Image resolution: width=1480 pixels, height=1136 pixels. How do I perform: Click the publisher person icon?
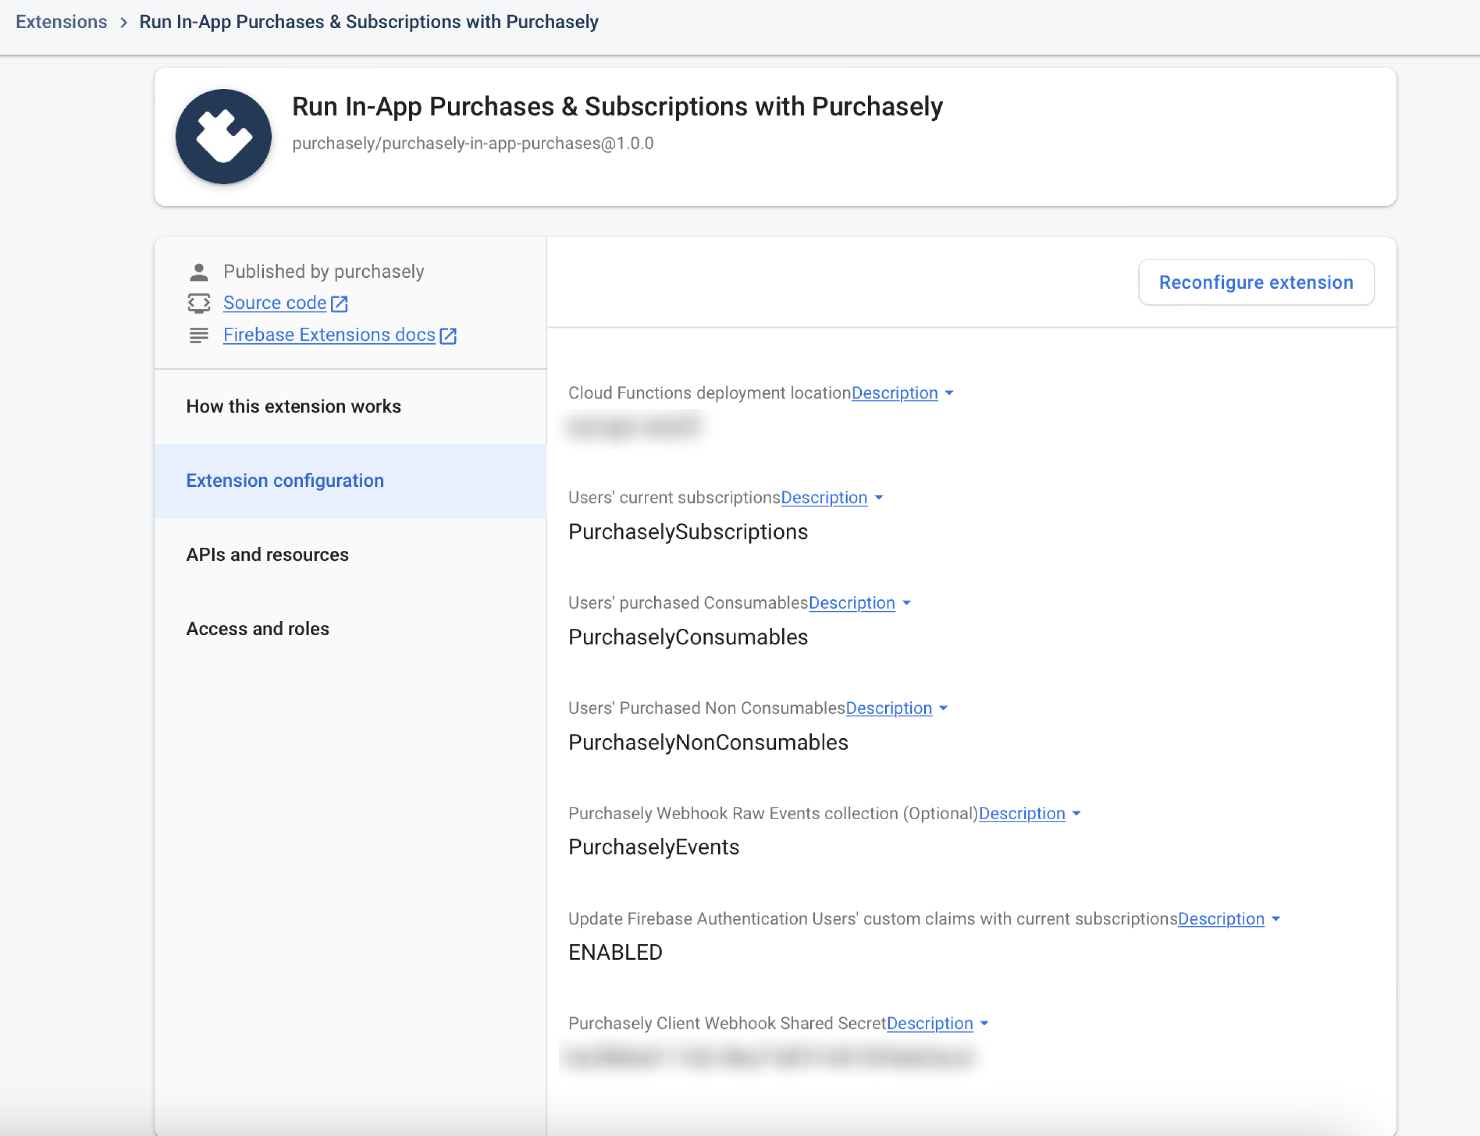point(199,272)
